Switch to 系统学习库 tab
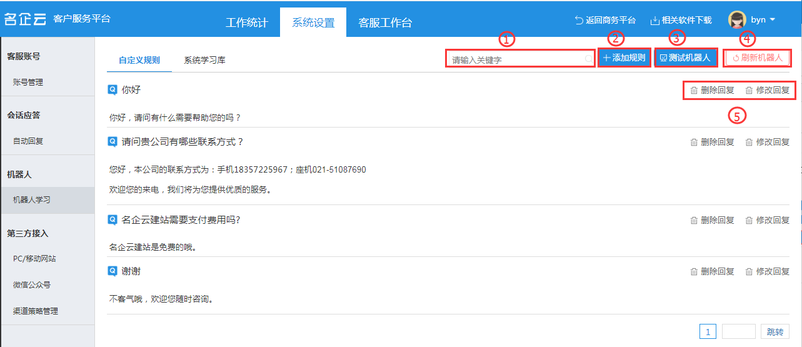The width and height of the screenshot is (802, 347). (204, 61)
